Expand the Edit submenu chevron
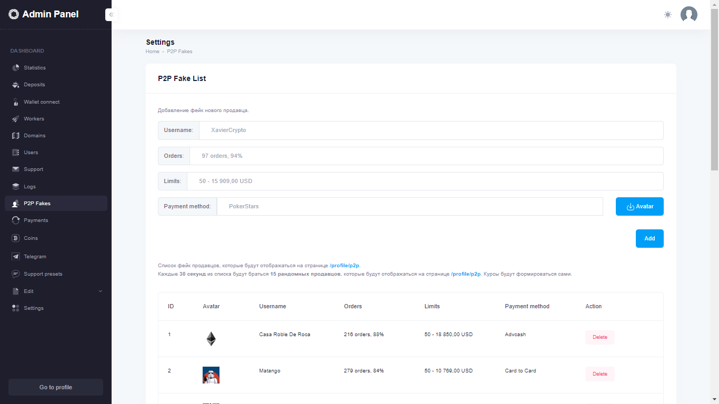The image size is (719, 404). (101, 291)
